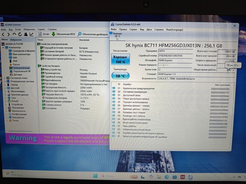Screen dimensions: 246x184
Task: Expand the Системная плата node
Action: (x=5, y=78)
